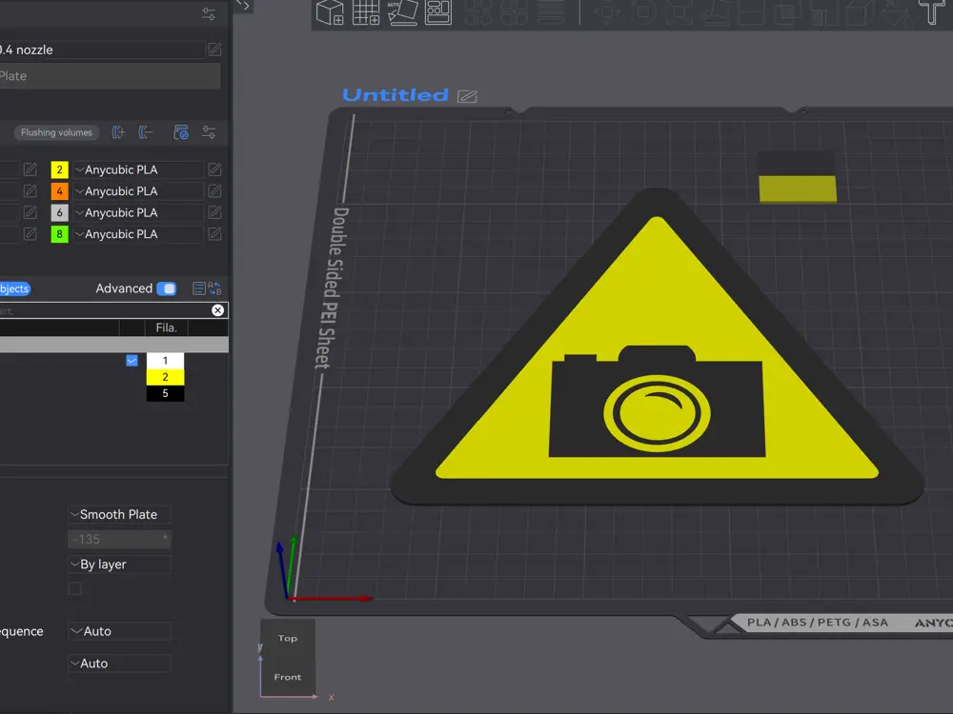
Task: Select Front face on view cube
Action: point(288,677)
